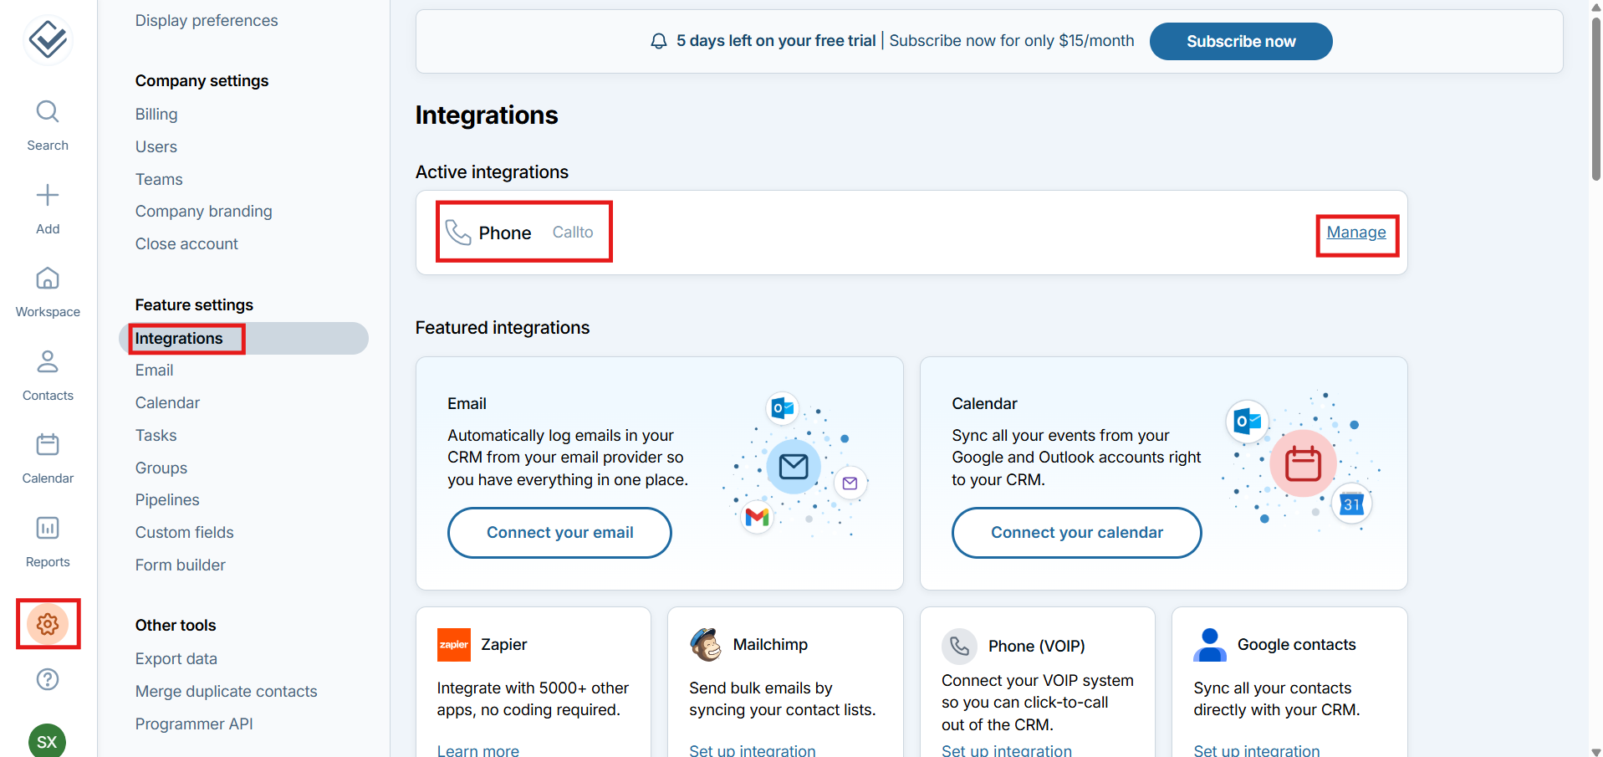Open Export data tool
Viewport: 1603px width, 757px height.
pos(176,658)
